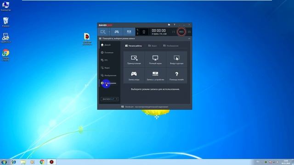Open the output folder icon in title bar
The height and width of the screenshot is (165, 294).
click(169, 25)
